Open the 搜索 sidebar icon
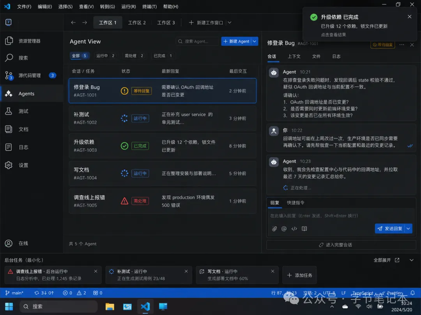The image size is (421, 315). [x=9, y=58]
